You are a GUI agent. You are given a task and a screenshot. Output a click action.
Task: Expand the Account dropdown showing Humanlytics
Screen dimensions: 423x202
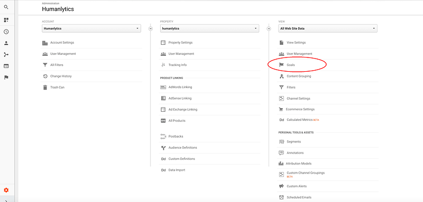click(x=91, y=28)
